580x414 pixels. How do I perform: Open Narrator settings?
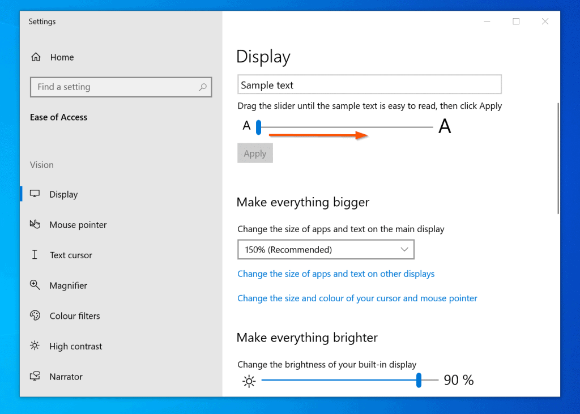pos(121,376)
